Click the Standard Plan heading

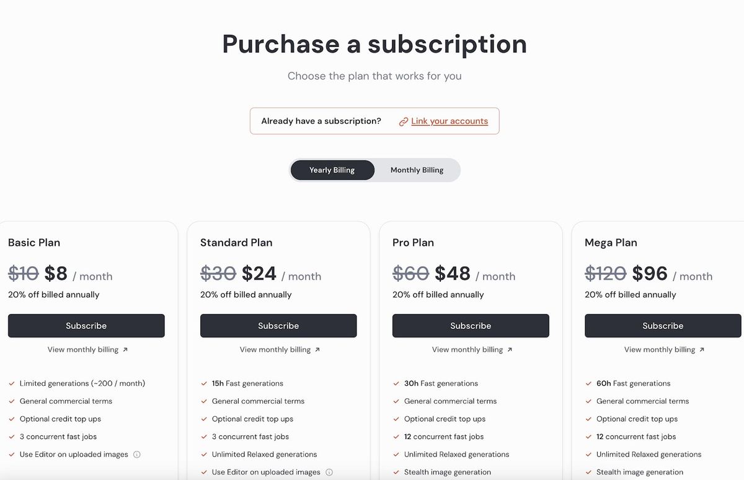click(x=236, y=242)
